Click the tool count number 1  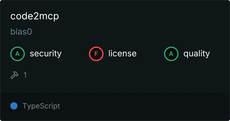coord(25,75)
